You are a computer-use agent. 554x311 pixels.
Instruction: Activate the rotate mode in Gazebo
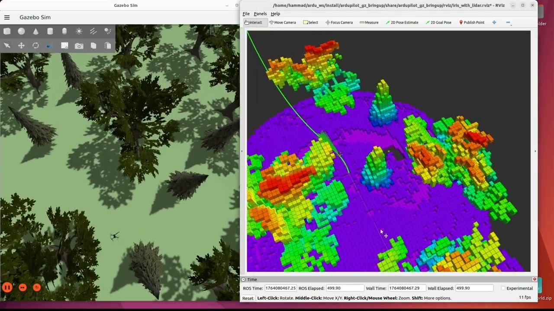[x=35, y=45]
